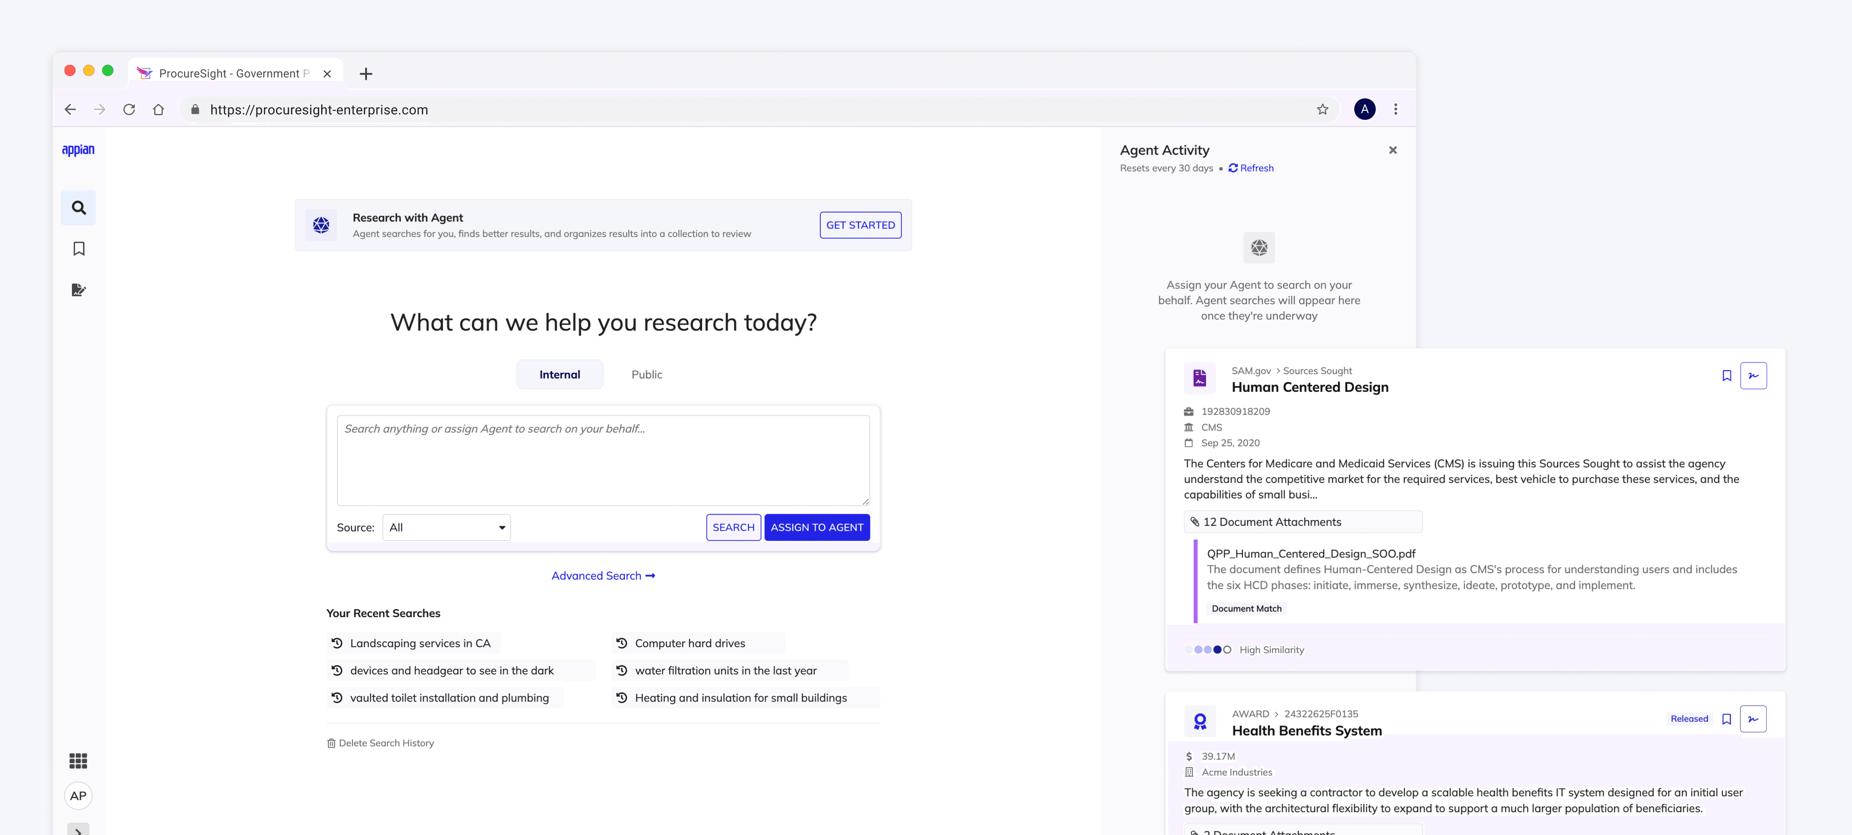Viewport: 1852px width, 835px height.
Task: Click the similarity icon on Human Centered Design
Action: coord(1753,375)
